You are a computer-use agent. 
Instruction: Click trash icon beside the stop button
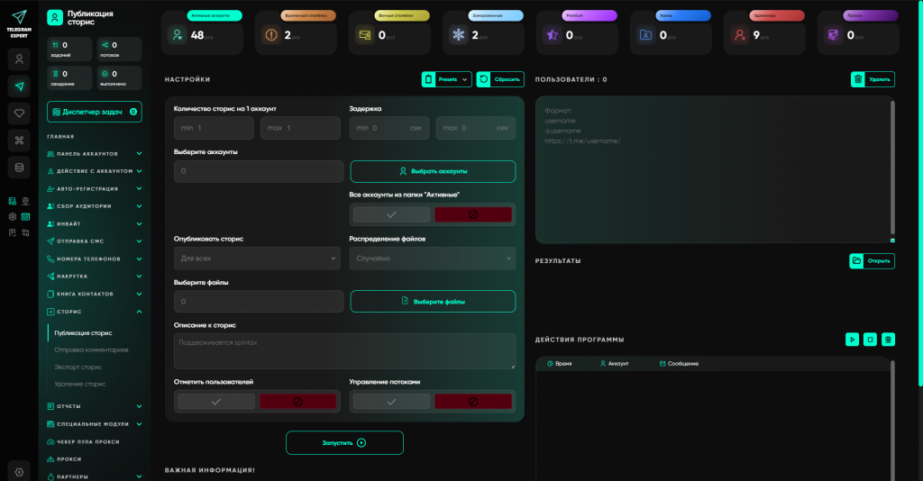(888, 340)
